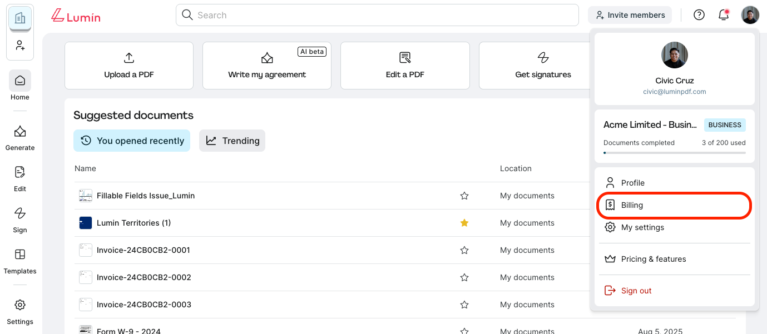Click the Name column header
The height and width of the screenshot is (334, 767).
[x=85, y=168]
